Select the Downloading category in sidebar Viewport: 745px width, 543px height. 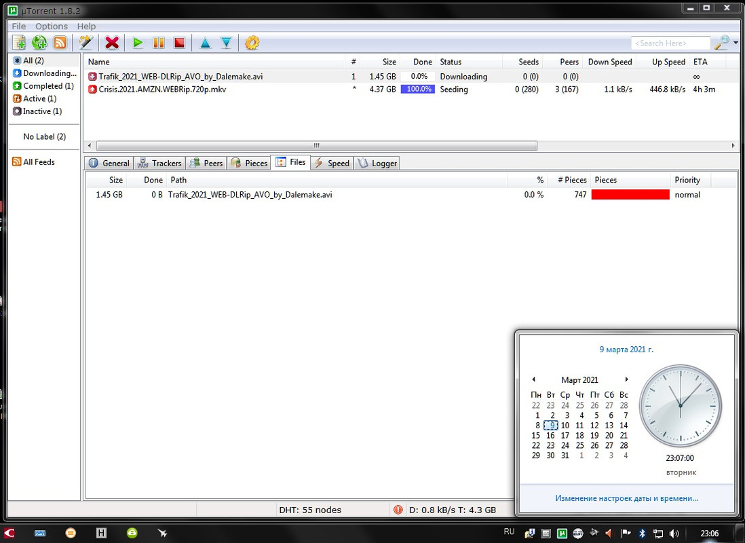(45, 73)
